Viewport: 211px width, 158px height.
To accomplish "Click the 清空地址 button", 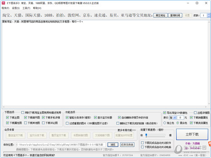I will click(160, 15).
